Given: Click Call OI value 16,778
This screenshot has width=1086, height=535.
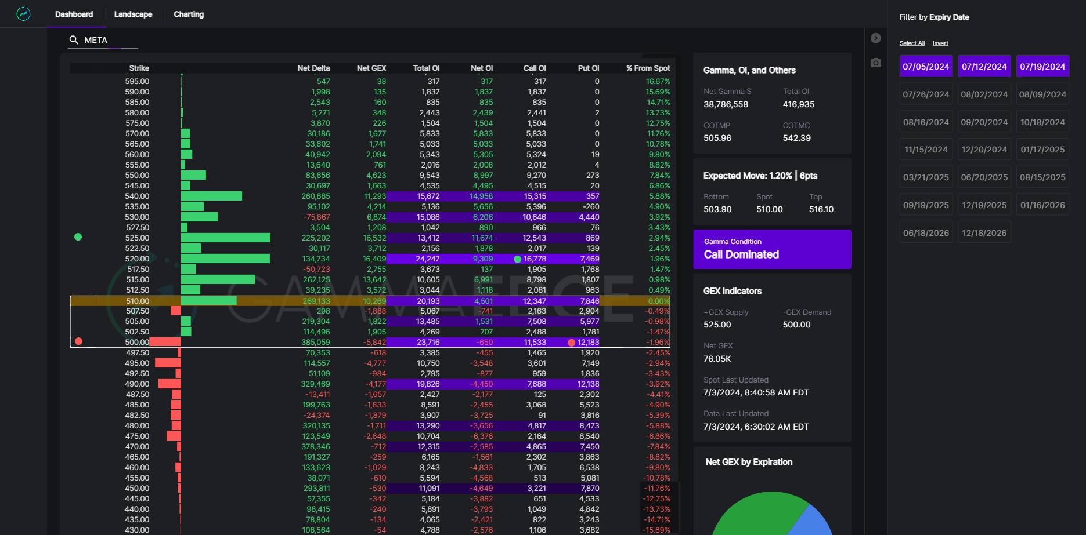Looking at the screenshot, I should pyautogui.click(x=535, y=259).
